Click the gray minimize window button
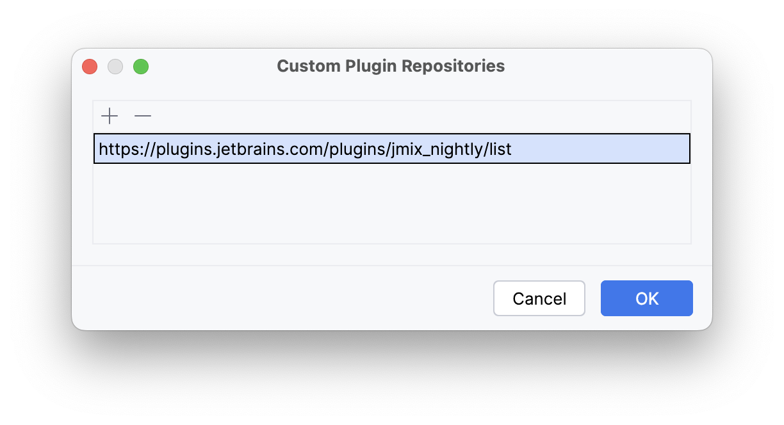This screenshot has height=425, width=784. [115, 67]
